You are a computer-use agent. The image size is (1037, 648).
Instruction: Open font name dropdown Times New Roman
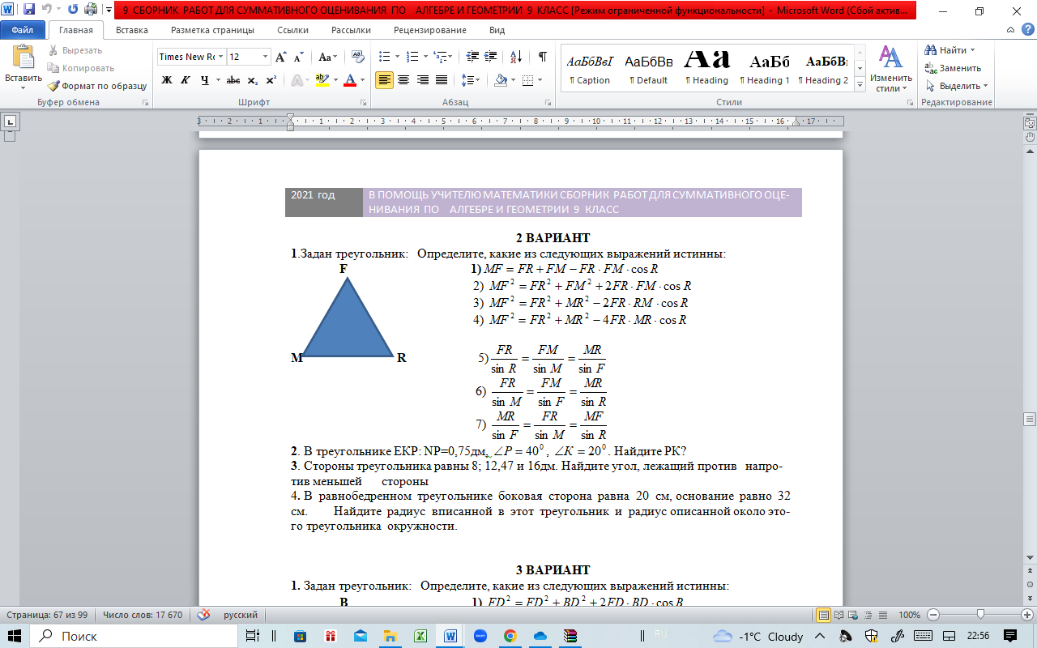[x=220, y=57]
